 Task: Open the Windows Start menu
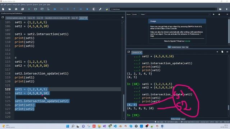coord(68,126)
